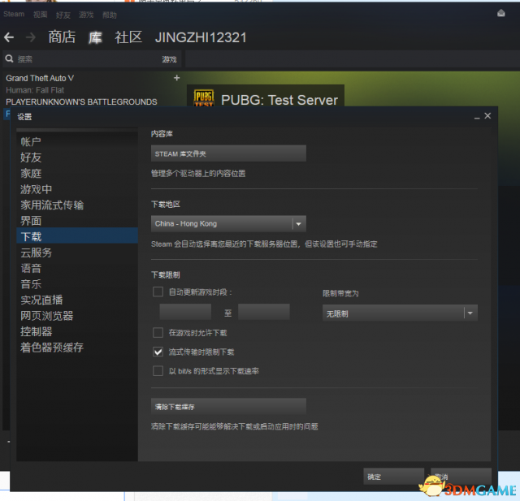Click the 取消 cancel button
The width and height of the screenshot is (520, 501).
coord(461,476)
